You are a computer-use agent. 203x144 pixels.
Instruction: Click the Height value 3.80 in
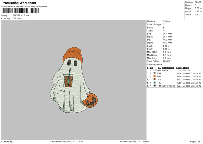198,8
